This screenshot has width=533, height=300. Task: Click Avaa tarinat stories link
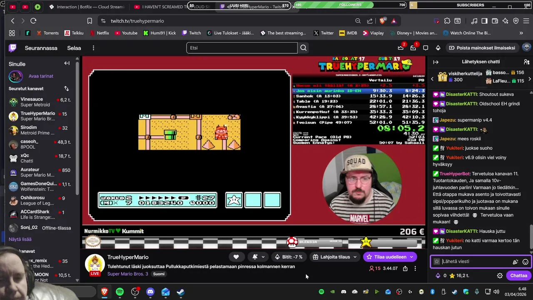(41, 76)
